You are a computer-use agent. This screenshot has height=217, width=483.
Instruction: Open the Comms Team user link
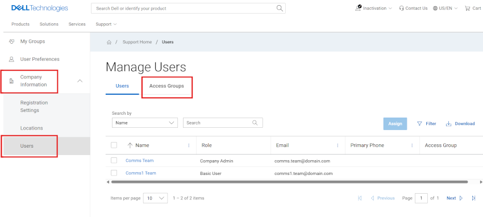[140, 160]
